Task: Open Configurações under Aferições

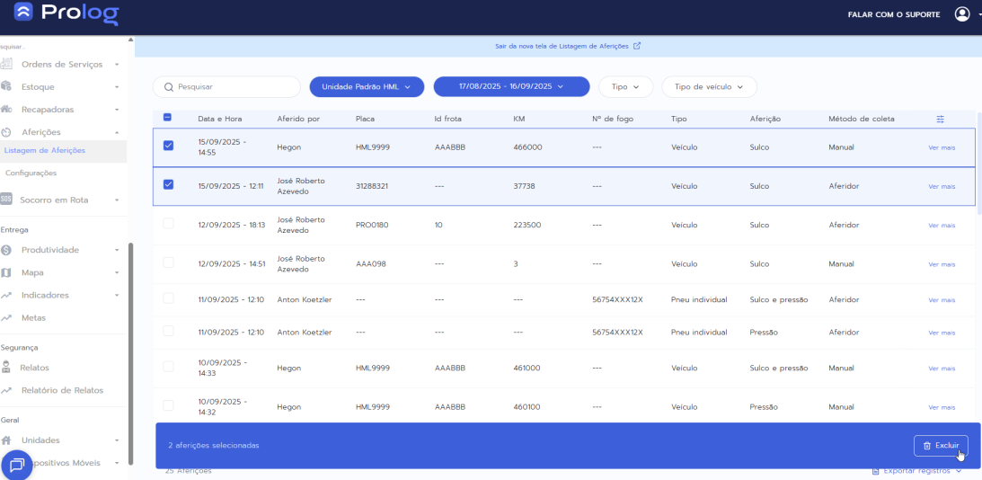Action: pyautogui.click(x=31, y=173)
